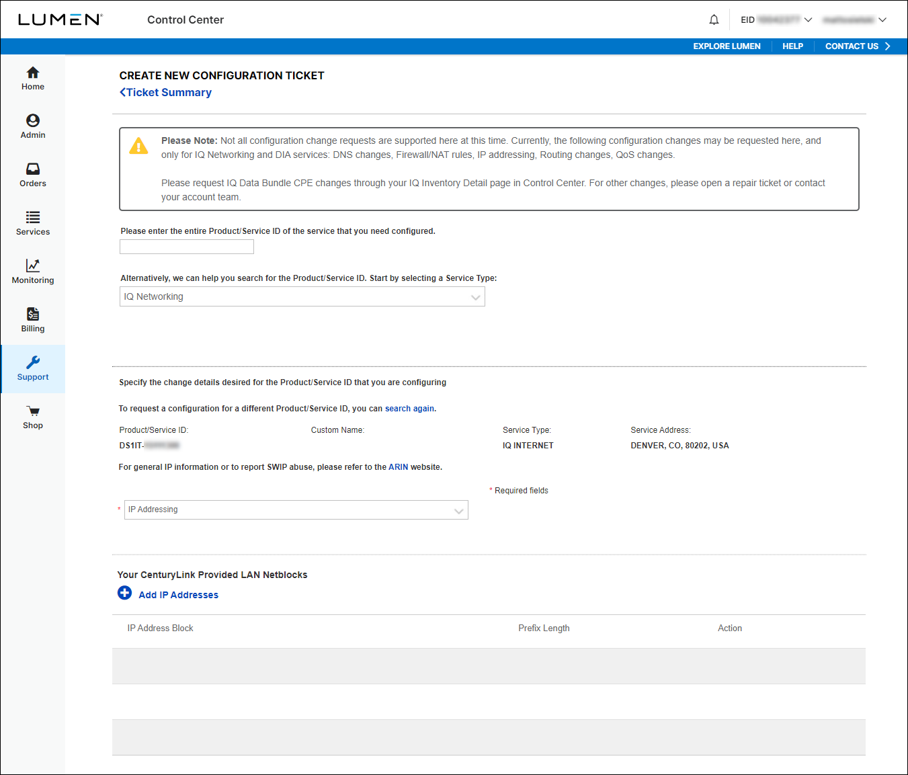Click Contact Us in the blue bar
The height and width of the screenshot is (775, 908).
858,46
